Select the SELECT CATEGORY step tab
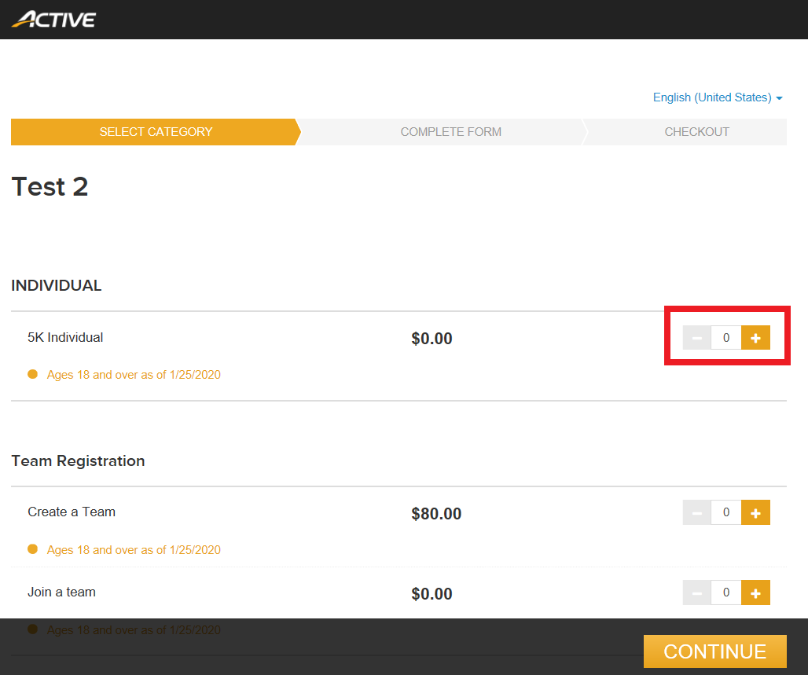This screenshot has height=675, width=808. 156,132
